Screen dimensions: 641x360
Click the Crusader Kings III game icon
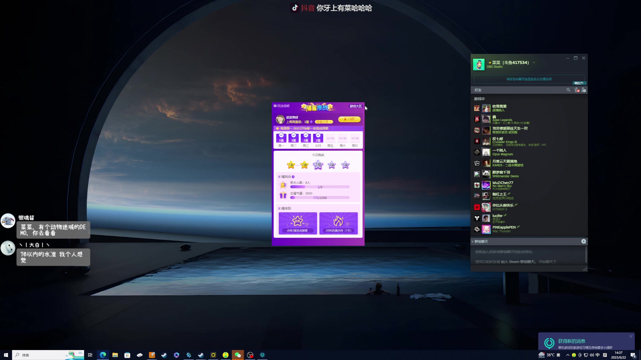point(477,141)
